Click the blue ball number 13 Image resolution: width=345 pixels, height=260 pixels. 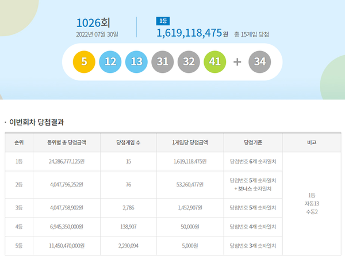tap(136, 62)
